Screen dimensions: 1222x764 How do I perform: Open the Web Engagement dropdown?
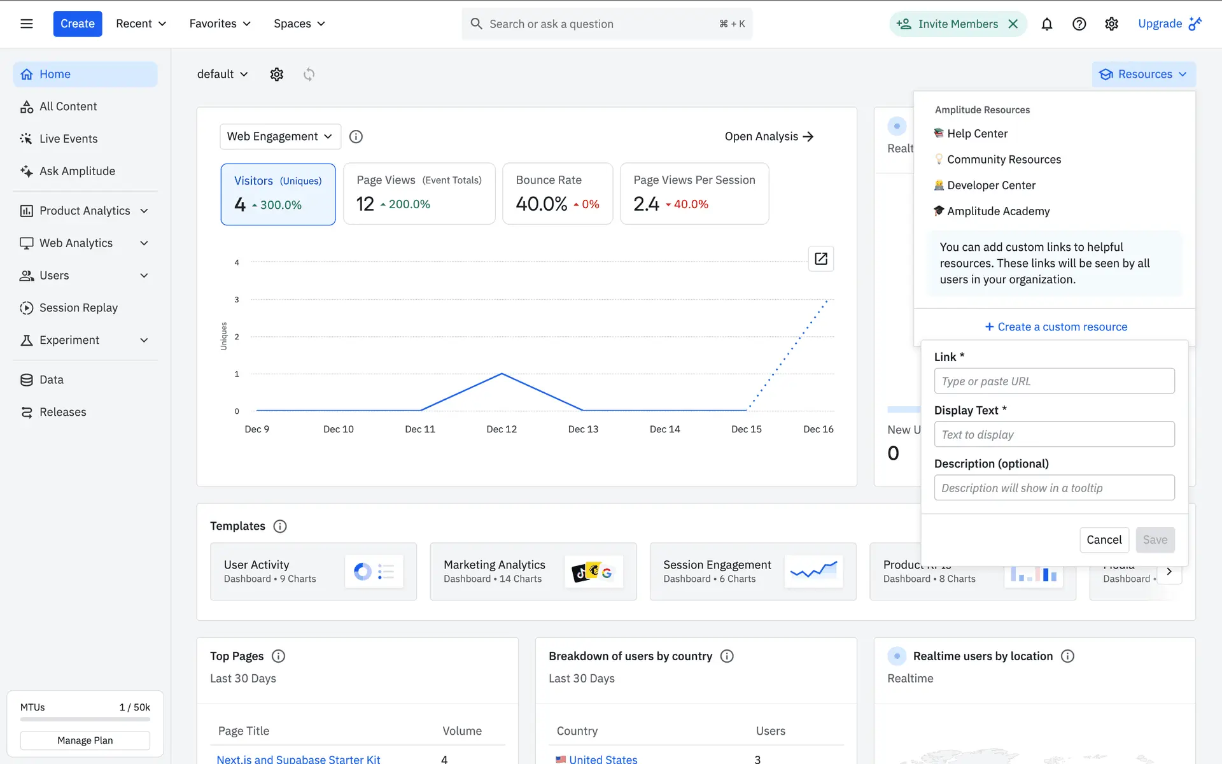[x=279, y=136]
